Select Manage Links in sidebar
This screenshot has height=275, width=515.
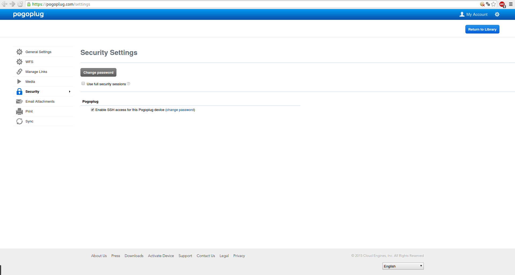pyautogui.click(x=43, y=72)
